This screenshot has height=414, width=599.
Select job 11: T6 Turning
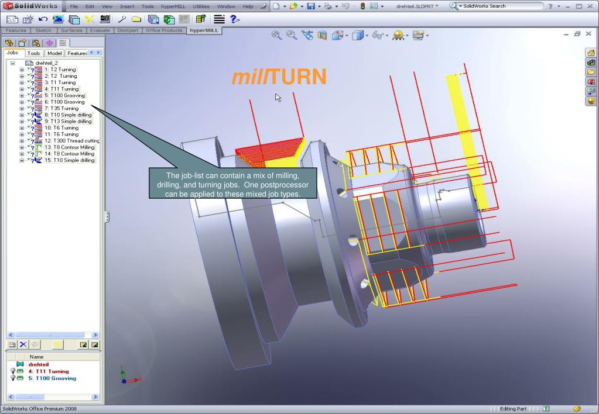[61, 134]
